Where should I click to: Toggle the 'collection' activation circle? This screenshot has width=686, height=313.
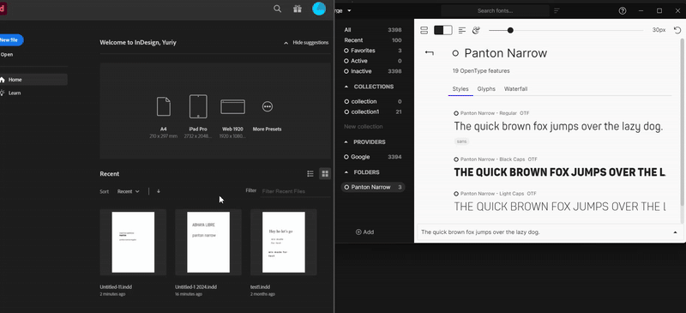[346, 101]
